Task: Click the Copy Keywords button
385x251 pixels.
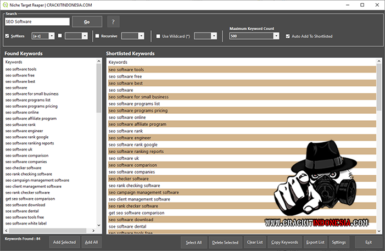Action: point(284,242)
